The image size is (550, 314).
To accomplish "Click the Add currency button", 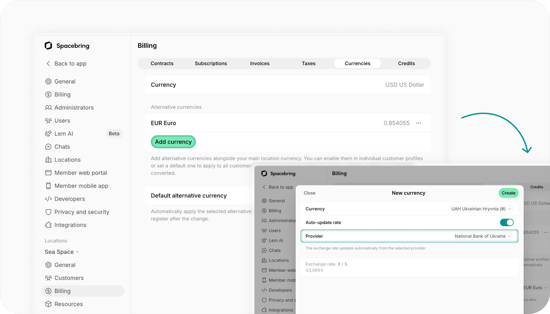I will 173,142.
